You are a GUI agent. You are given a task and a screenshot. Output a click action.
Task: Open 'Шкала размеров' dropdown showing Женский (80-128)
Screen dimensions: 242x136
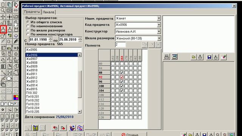[x=159, y=38]
